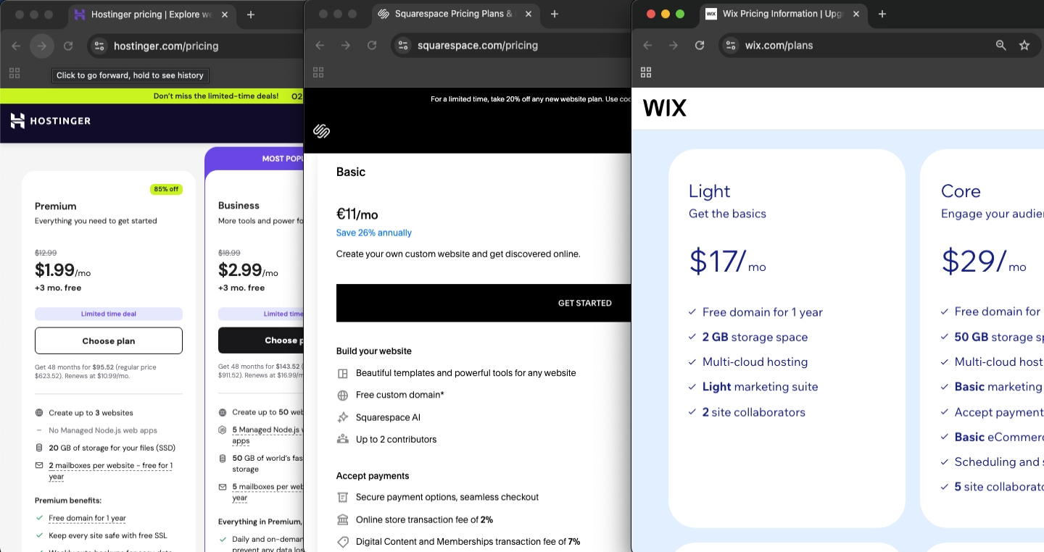Screen dimensions: 1044x552
Task: Click the back arrow in the Hostinger window
Action: pyautogui.click(x=15, y=45)
